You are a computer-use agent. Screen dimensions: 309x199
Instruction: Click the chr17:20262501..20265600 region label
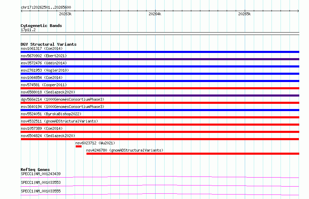(46, 7)
